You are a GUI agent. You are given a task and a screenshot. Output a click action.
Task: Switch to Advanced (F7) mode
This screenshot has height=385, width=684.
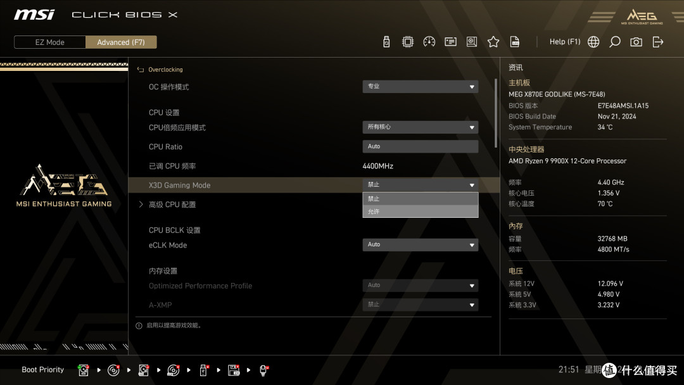point(121,42)
